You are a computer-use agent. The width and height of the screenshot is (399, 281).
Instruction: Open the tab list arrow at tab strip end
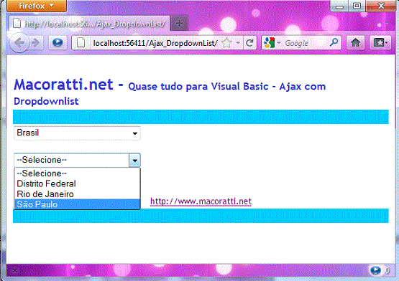coord(387,24)
